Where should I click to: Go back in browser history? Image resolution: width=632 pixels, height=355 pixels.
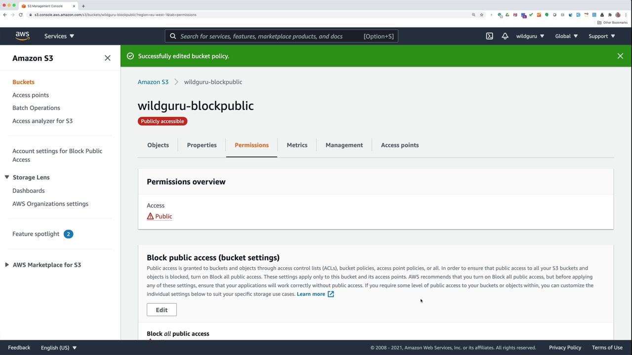[5, 15]
